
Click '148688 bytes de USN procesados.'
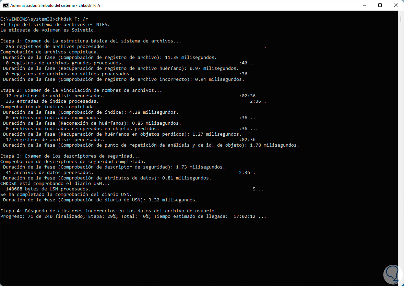(x=48, y=189)
